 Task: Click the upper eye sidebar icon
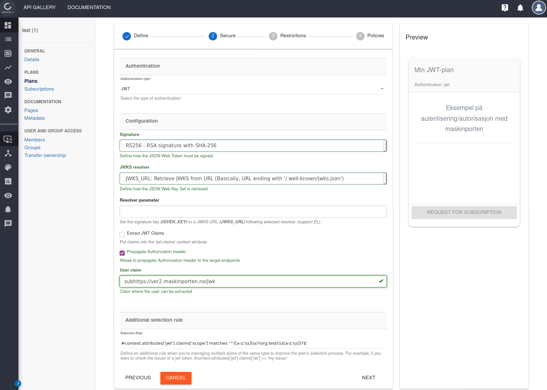point(8,82)
